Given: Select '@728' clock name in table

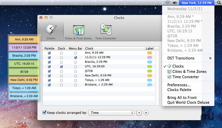Looking at the screenshot, I should point(89,71).
